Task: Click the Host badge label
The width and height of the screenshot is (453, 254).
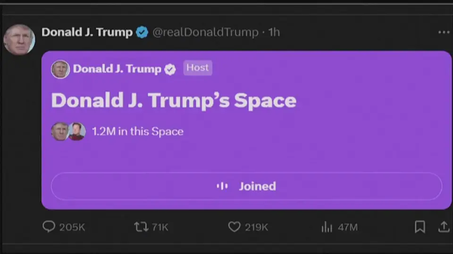Action: click(198, 68)
